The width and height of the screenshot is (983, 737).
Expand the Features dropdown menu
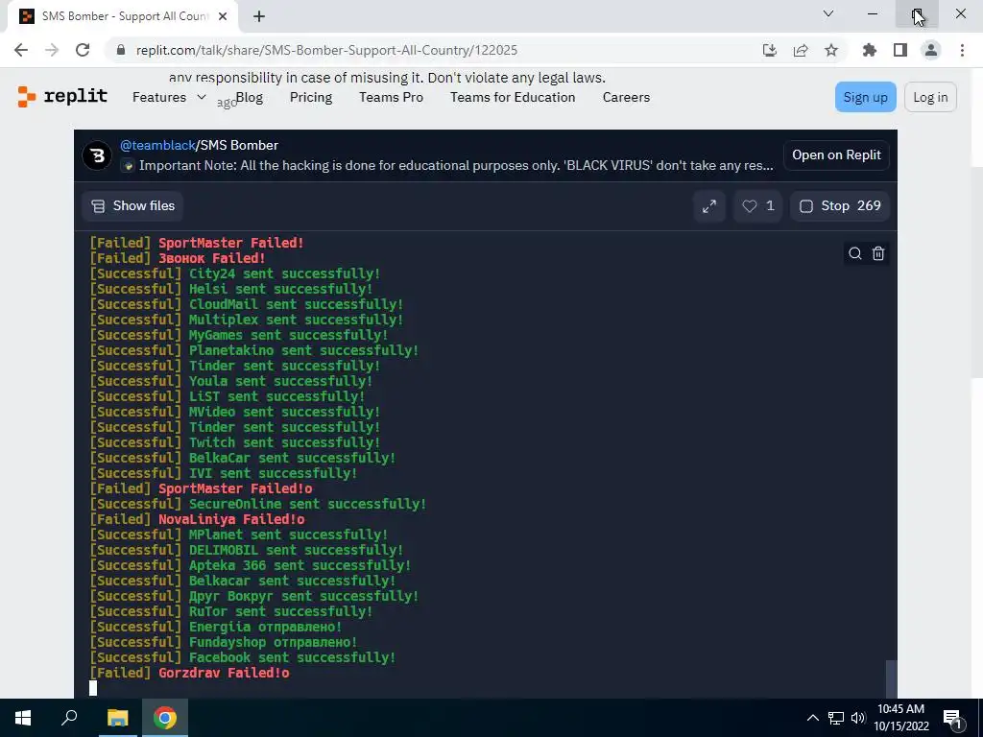(x=169, y=97)
